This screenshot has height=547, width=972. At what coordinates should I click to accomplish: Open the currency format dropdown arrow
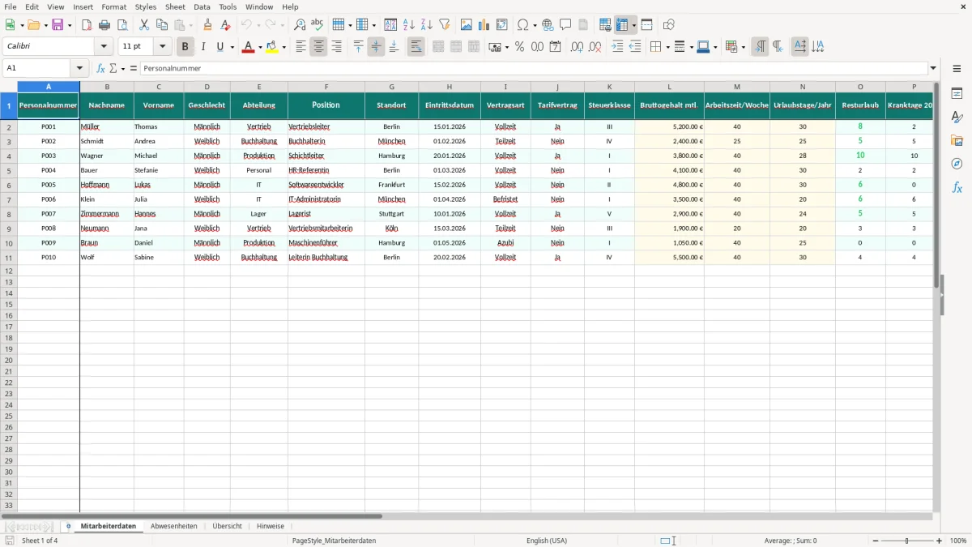(506, 47)
